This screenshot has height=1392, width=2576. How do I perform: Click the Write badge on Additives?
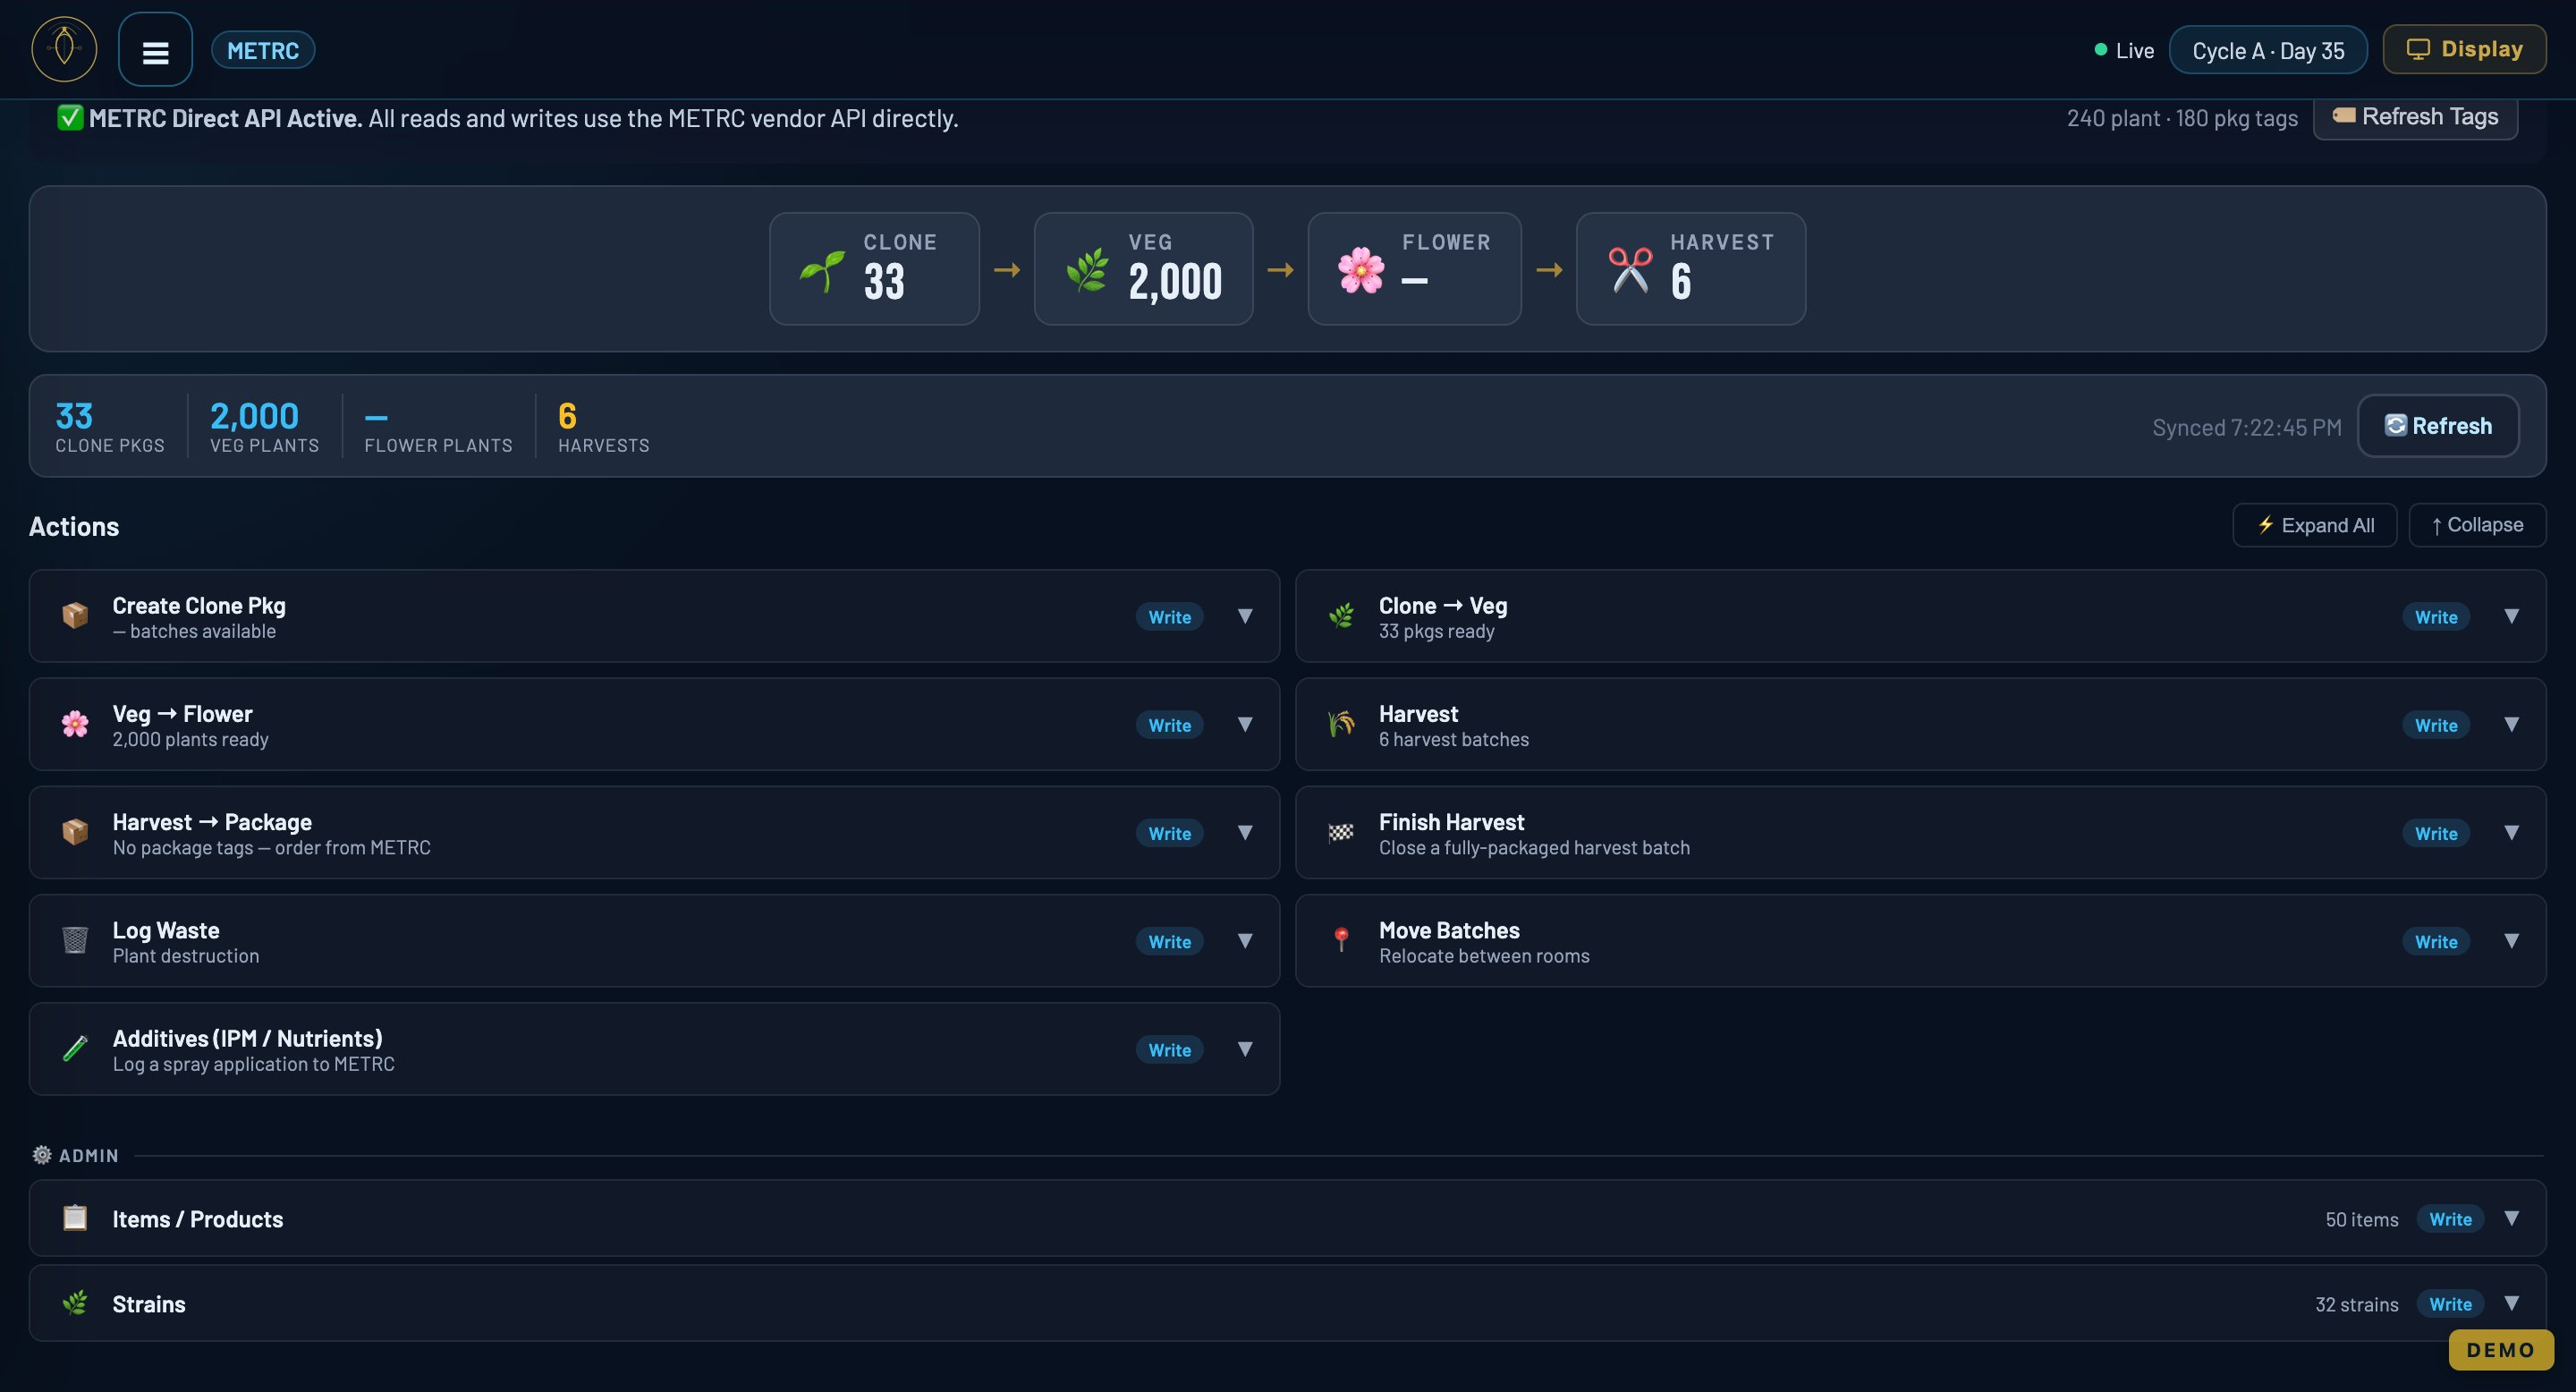(1169, 1049)
